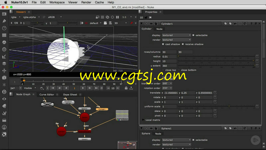Viewport: 266px width, 150px height.
Task: Open the Render menu
Action: click(86, 2)
